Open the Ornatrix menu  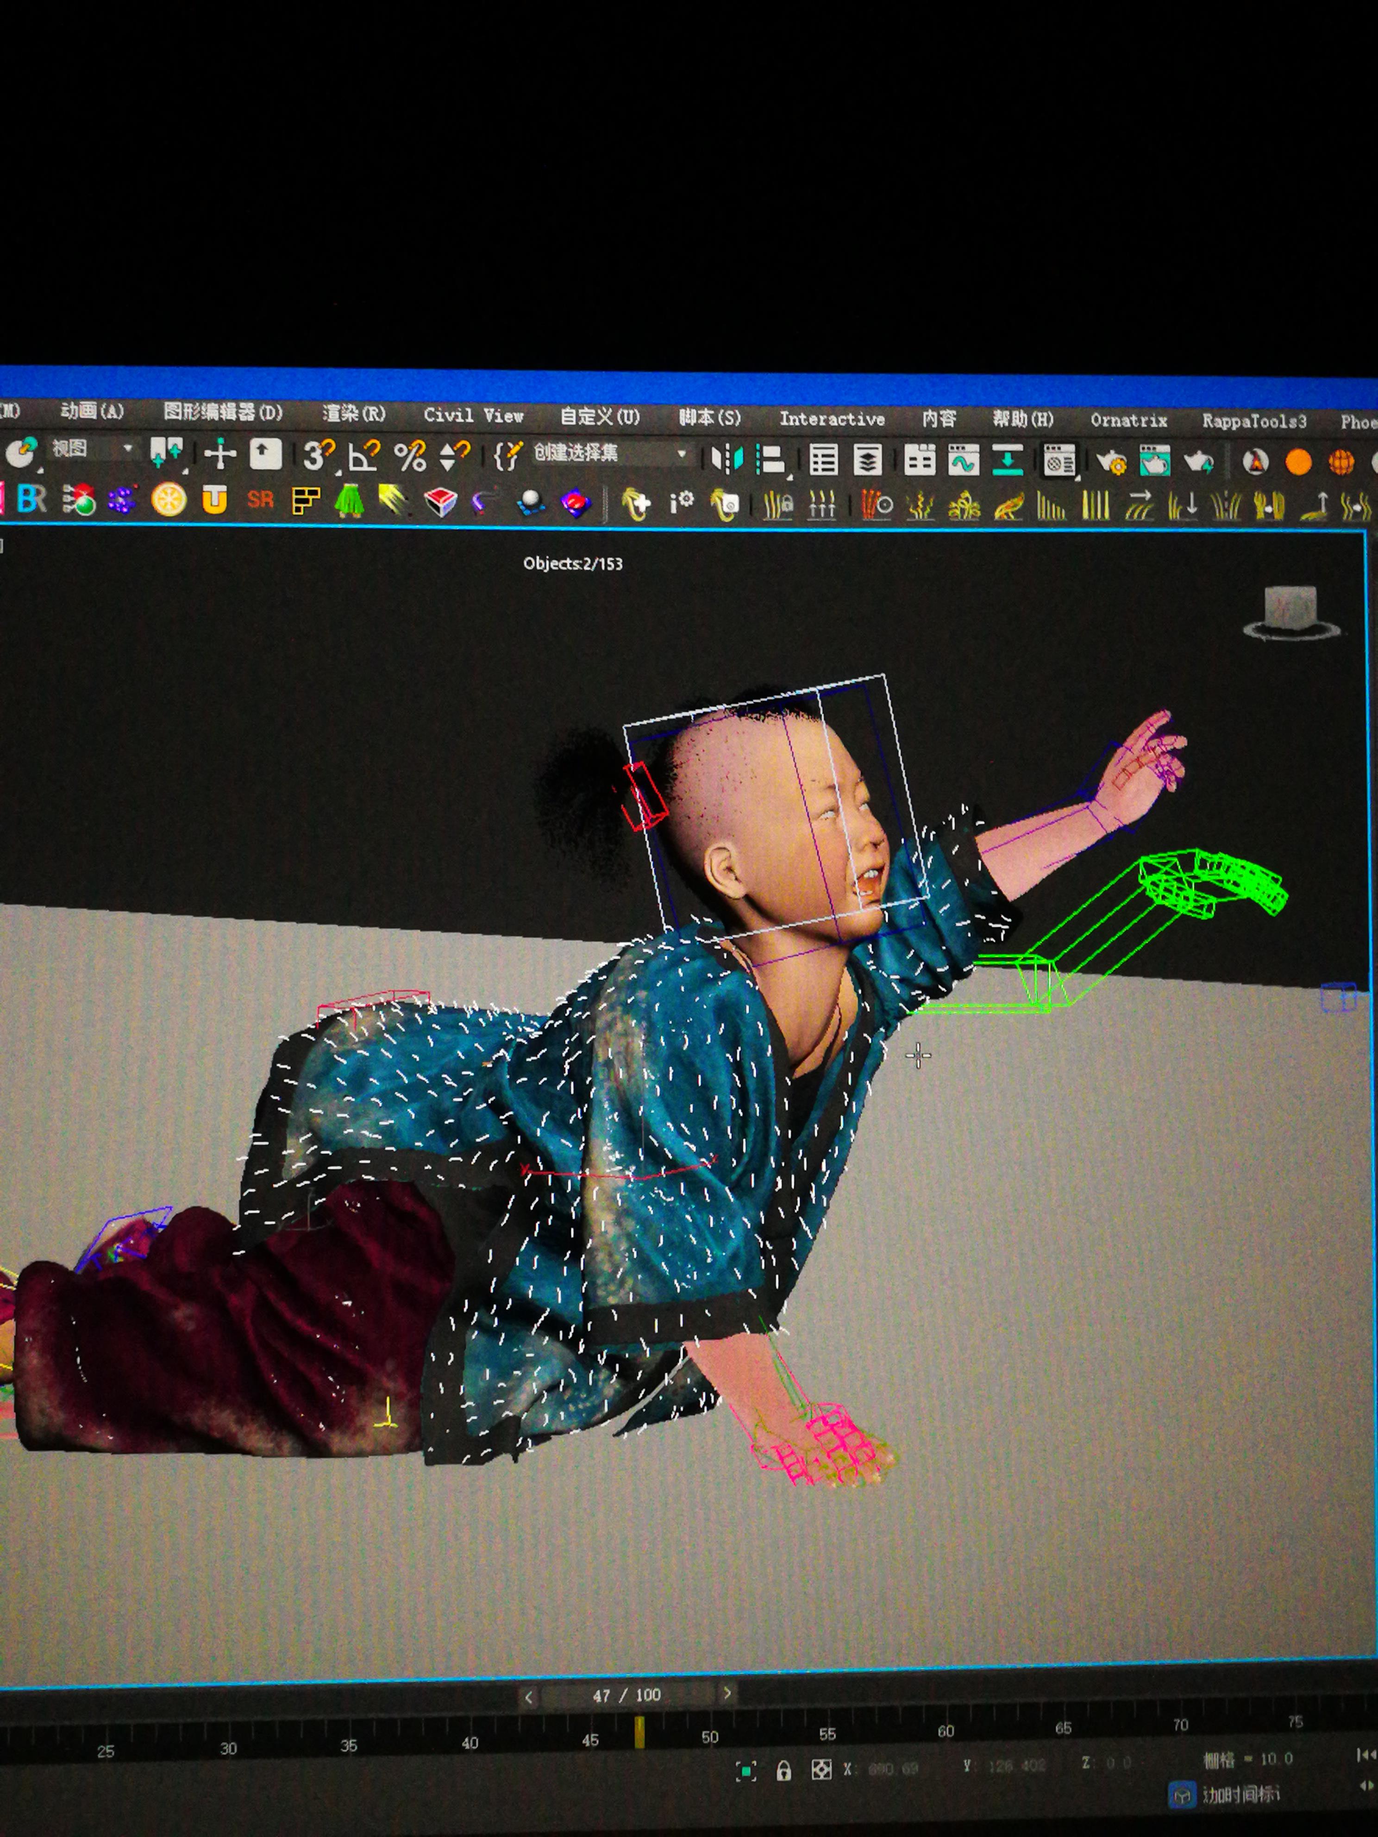click(x=1128, y=420)
